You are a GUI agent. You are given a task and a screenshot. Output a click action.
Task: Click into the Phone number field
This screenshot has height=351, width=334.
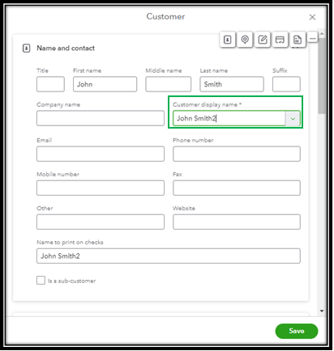pos(237,154)
